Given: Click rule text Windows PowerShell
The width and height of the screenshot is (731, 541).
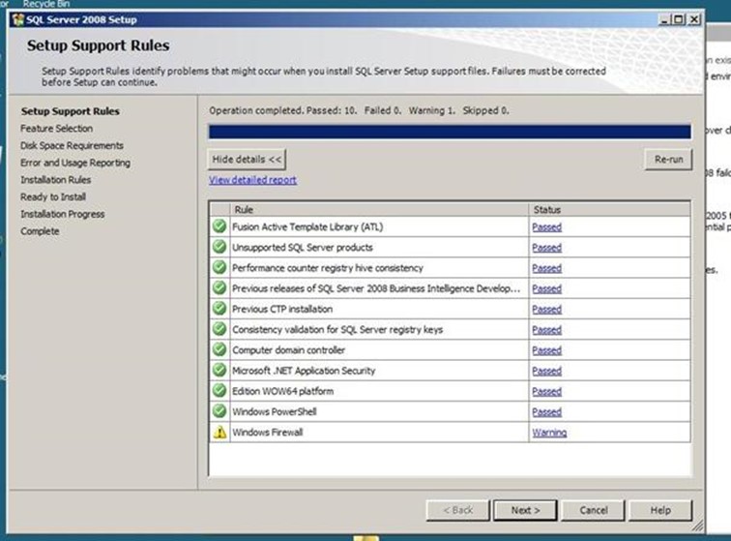Looking at the screenshot, I should coord(275,411).
